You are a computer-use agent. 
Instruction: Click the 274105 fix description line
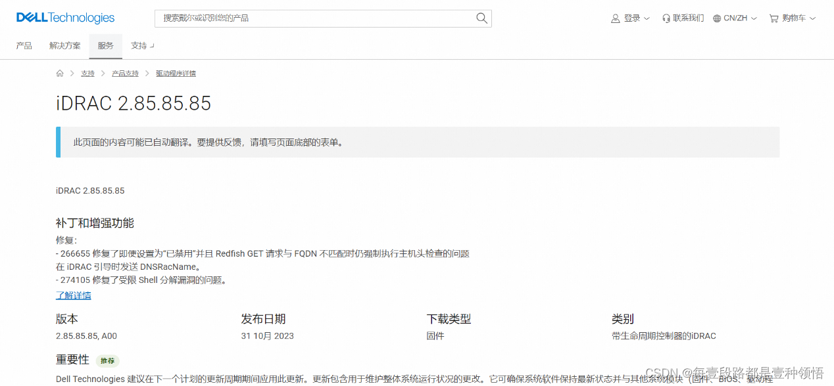141,280
